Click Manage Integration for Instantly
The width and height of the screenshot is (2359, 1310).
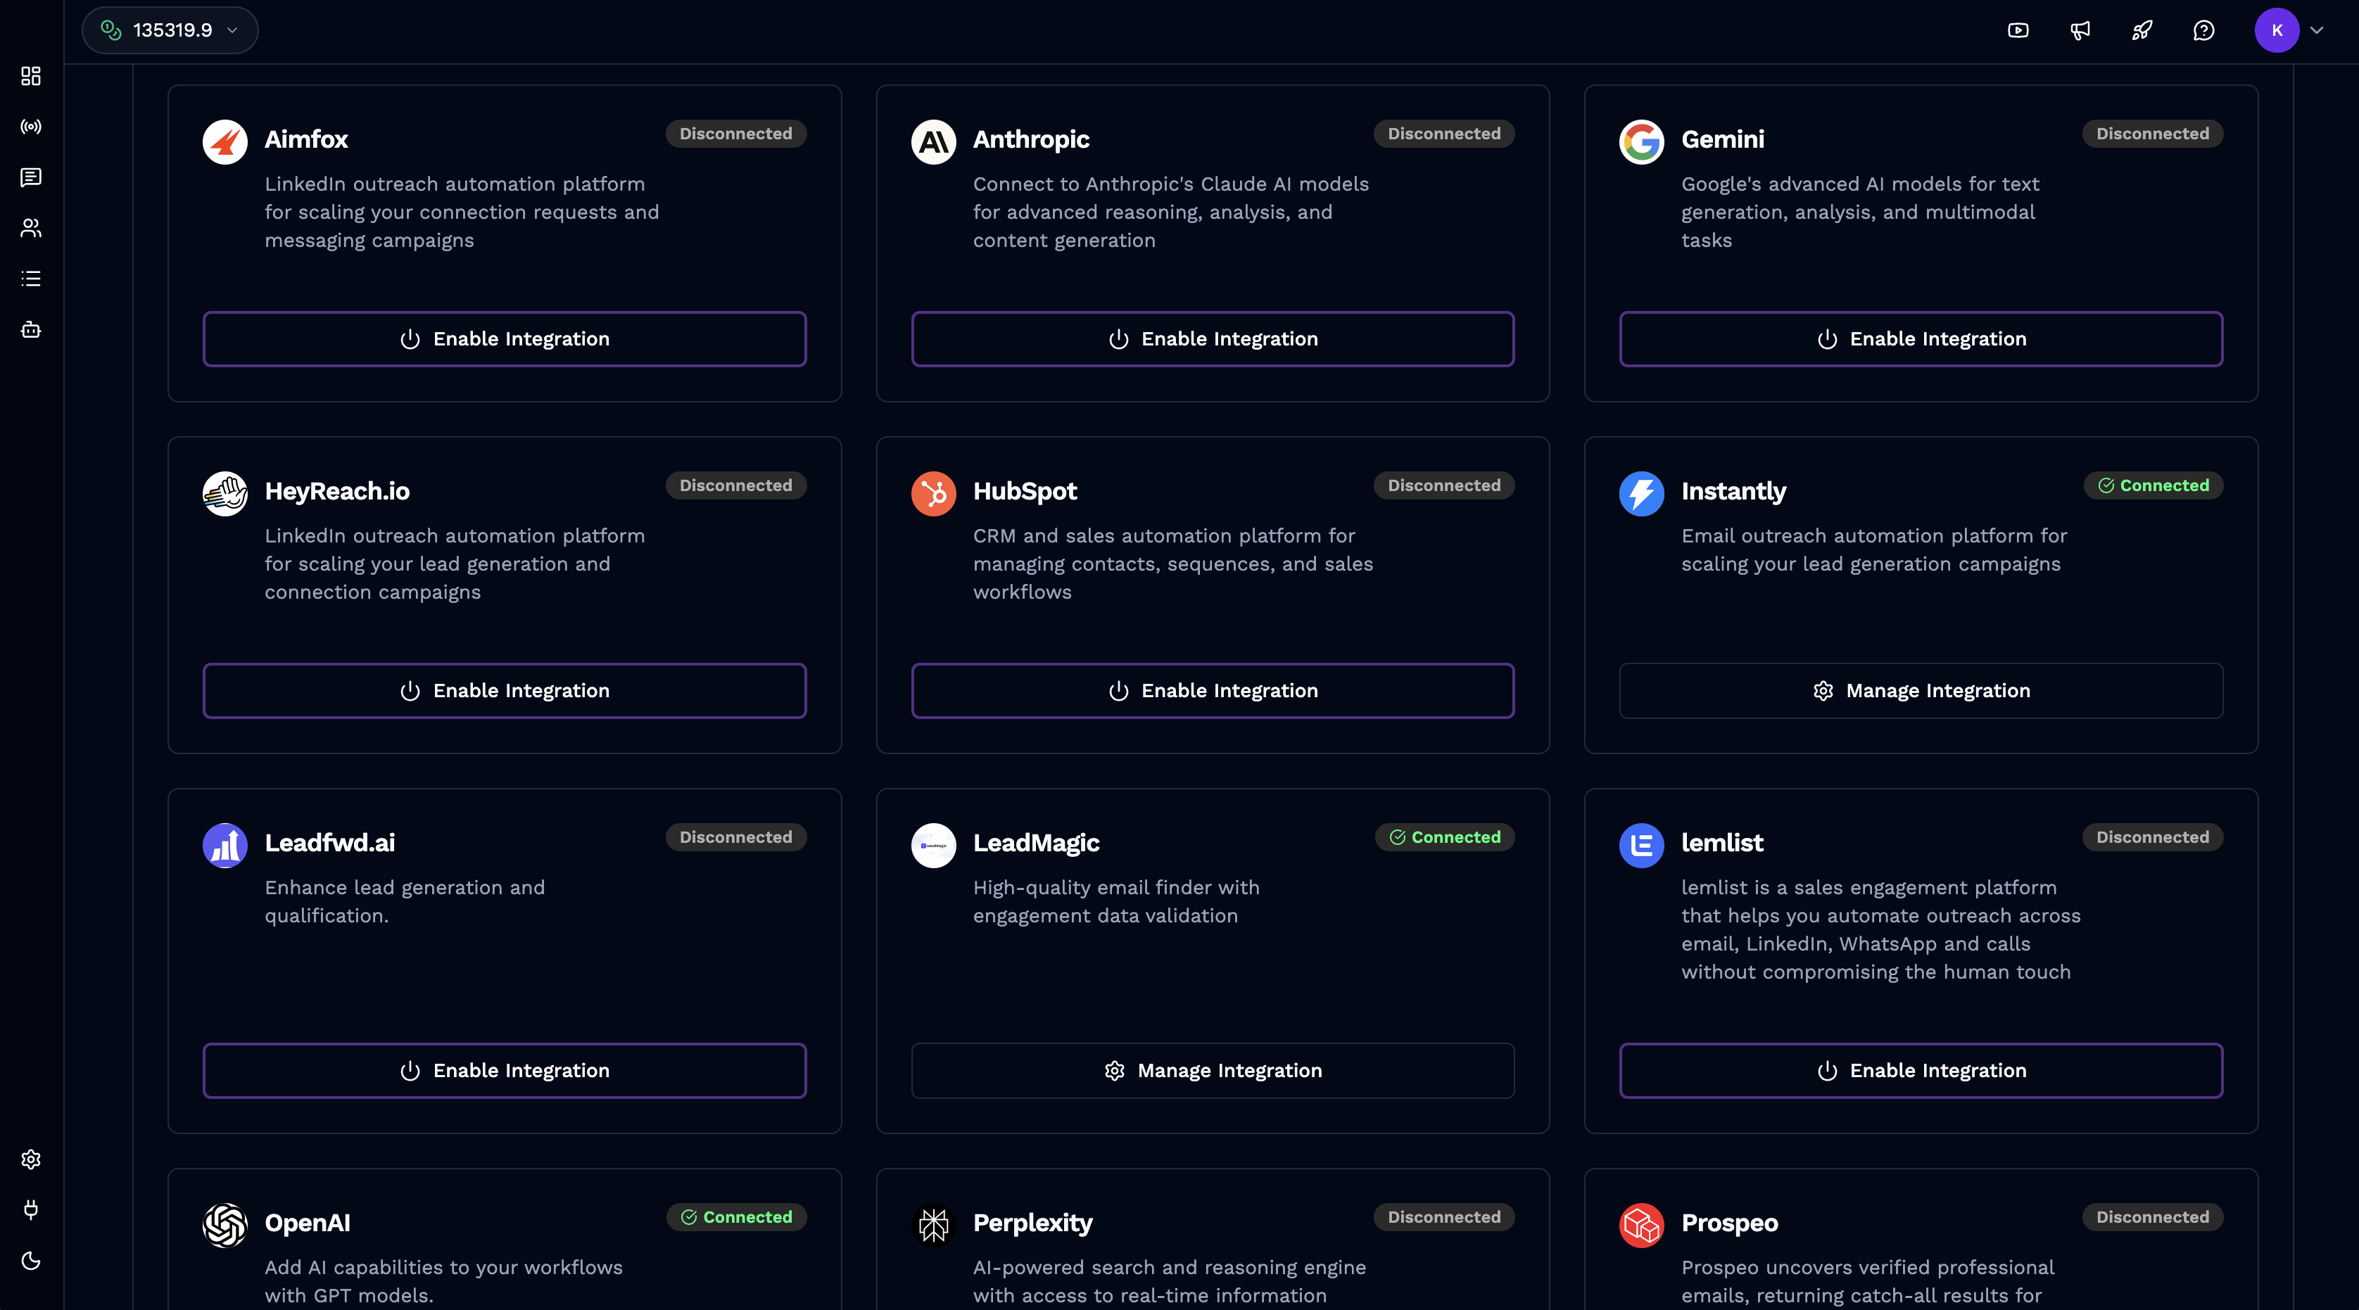pyautogui.click(x=1921, y=690)
